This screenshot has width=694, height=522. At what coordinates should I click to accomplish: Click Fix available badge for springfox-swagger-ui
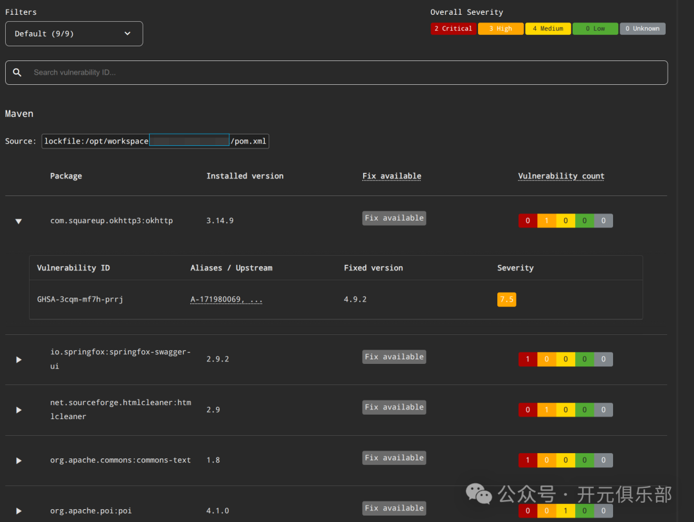(x=395, y=357)
